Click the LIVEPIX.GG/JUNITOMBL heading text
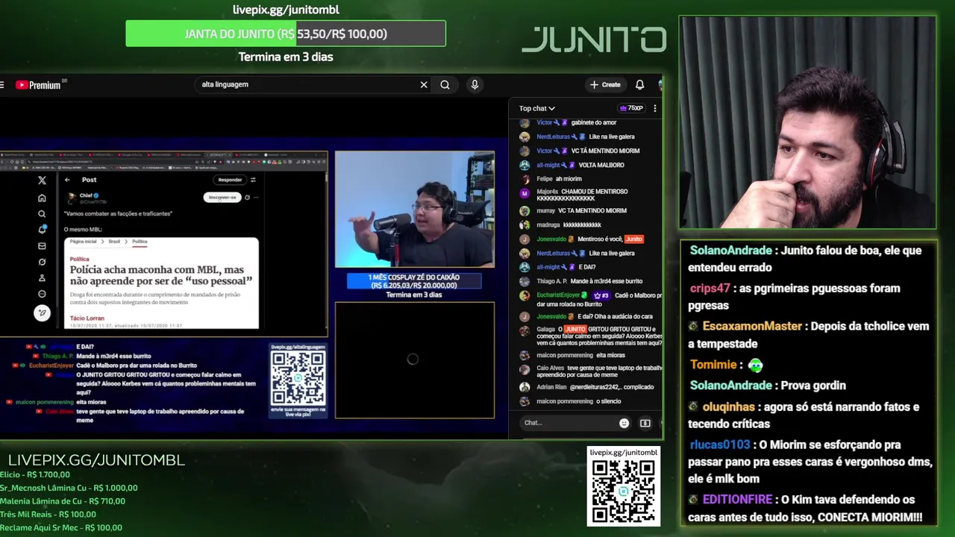Viewport: 955px width, 537px height. 96,460
